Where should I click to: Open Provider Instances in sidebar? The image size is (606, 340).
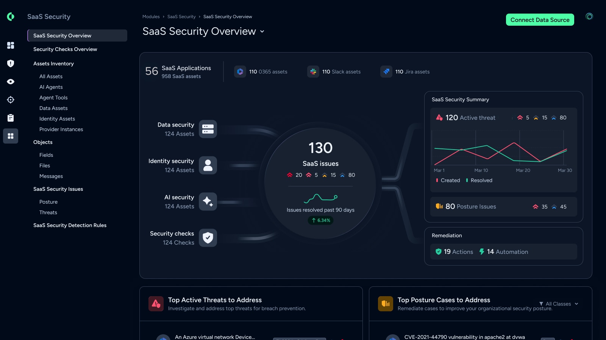(x=61, y=129)
